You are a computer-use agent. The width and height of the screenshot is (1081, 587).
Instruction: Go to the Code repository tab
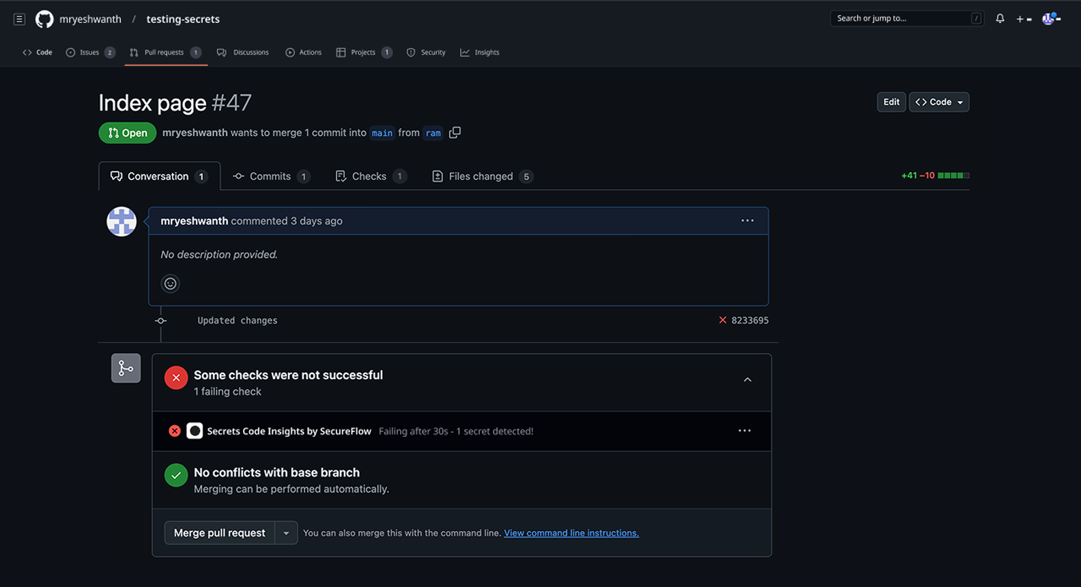point(38,53)
